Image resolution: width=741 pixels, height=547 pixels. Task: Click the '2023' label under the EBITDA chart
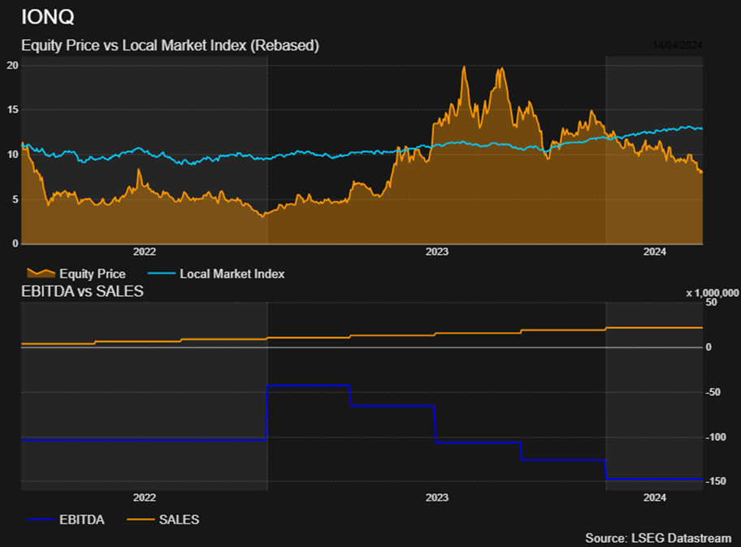(437, 498)
